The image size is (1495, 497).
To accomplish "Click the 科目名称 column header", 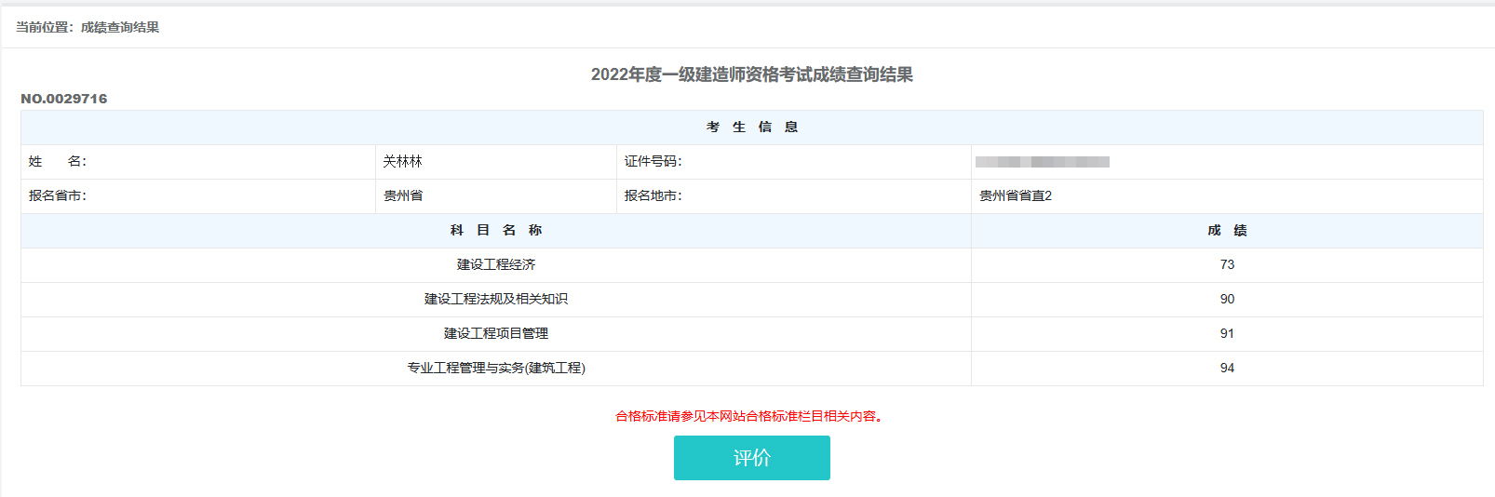I will [495, 231].
